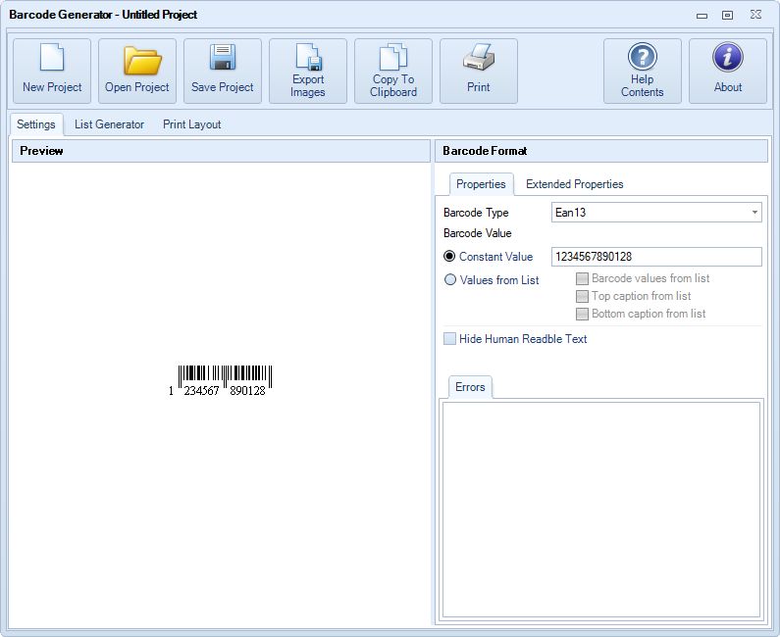Maximize the Barcode Generator window
This screenshot has height=637, width=780.
(727, 15)
